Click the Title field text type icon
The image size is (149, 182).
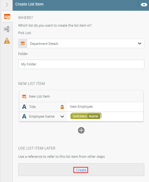[24, 107]
